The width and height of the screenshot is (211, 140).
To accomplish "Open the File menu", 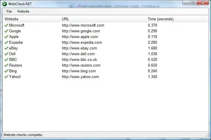I will pos(9,11).
